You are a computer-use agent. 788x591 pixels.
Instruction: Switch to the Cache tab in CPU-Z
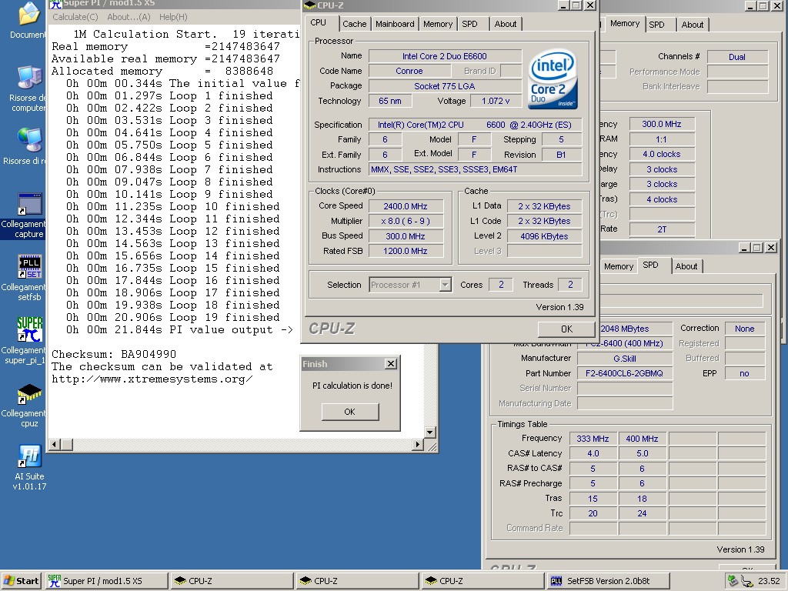click(x=354, y=24)
